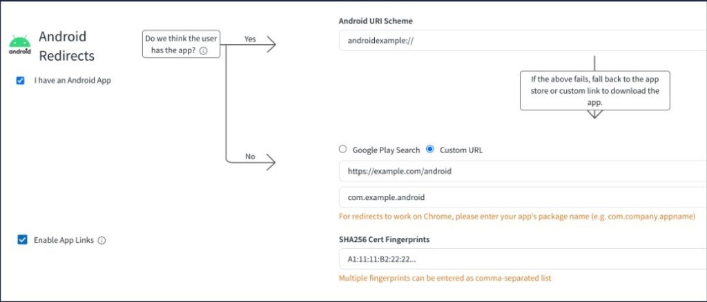Viewport: 707px width, 302px height.
Task: Select the Google Play Search radio option
Action: pyautogui.click(x=343, y=149)
